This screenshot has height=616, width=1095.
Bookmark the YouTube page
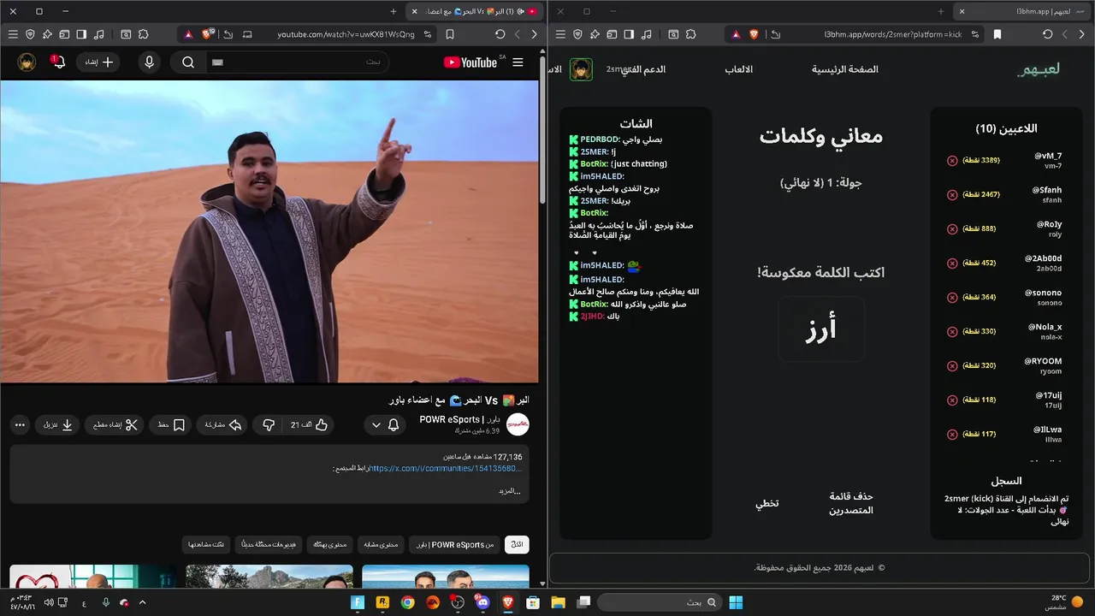[450, 34]
